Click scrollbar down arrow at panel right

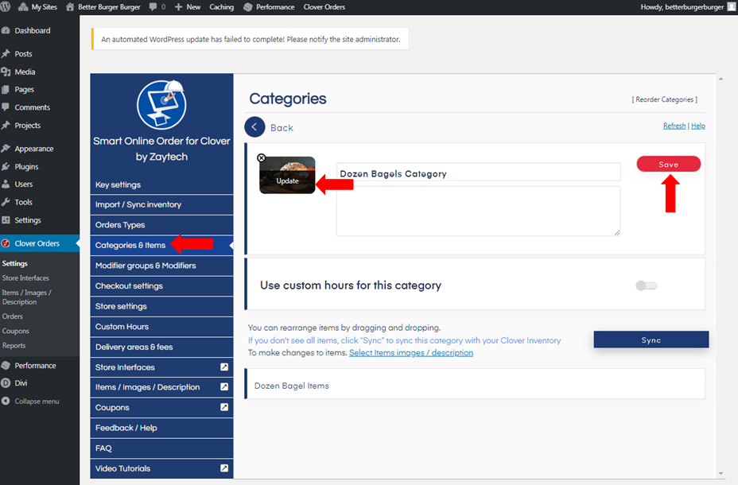click(721, 473)
